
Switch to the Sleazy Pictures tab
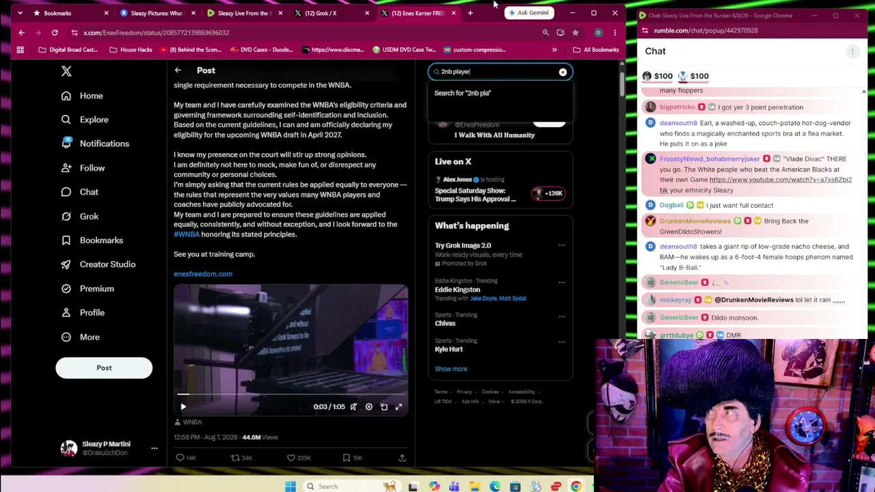pos(157,13)
